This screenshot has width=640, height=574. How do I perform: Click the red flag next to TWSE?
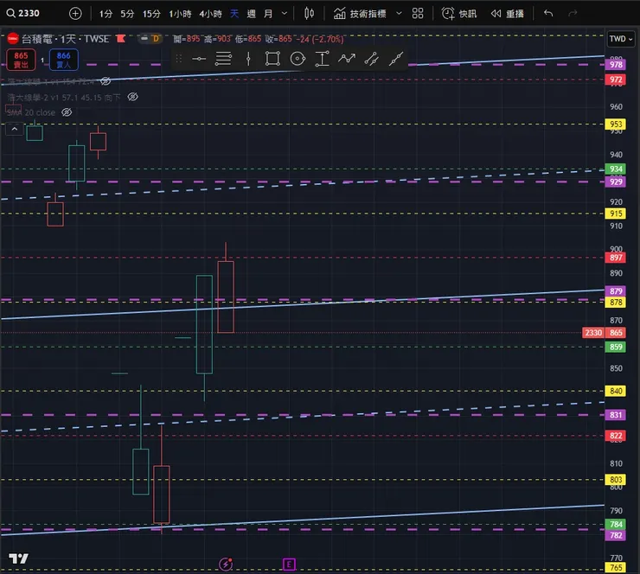[121, 39]
